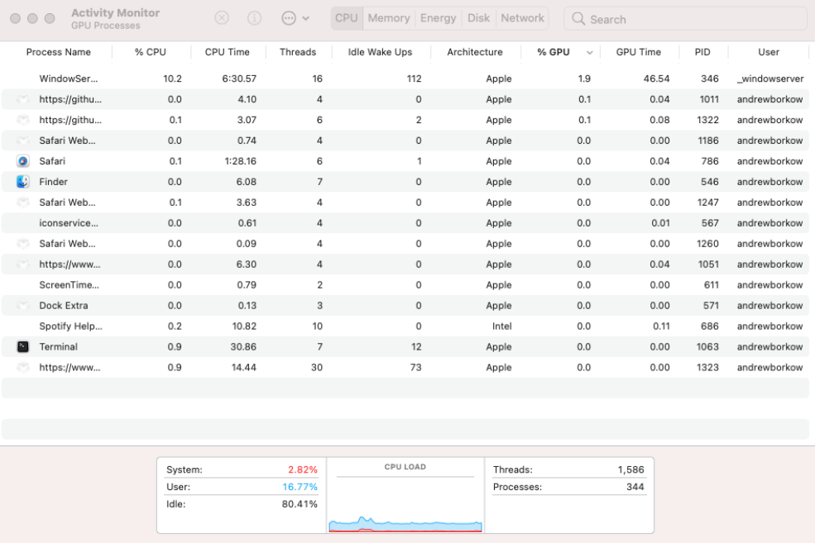The image size is (815, 543).
Task: Toggle sort direction arrow on % GPU
Action: (589, 52)
